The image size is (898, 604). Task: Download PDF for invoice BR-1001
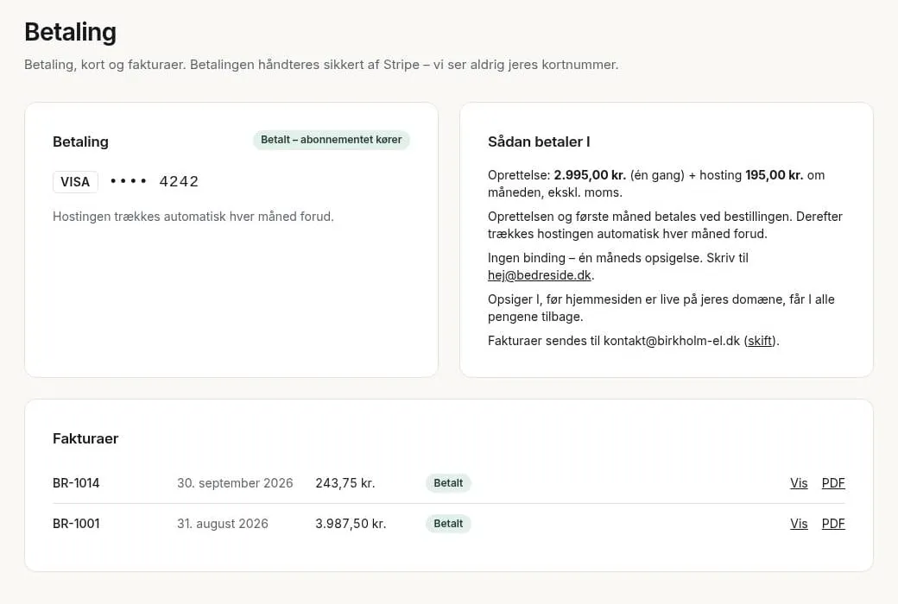pos(832,524)
